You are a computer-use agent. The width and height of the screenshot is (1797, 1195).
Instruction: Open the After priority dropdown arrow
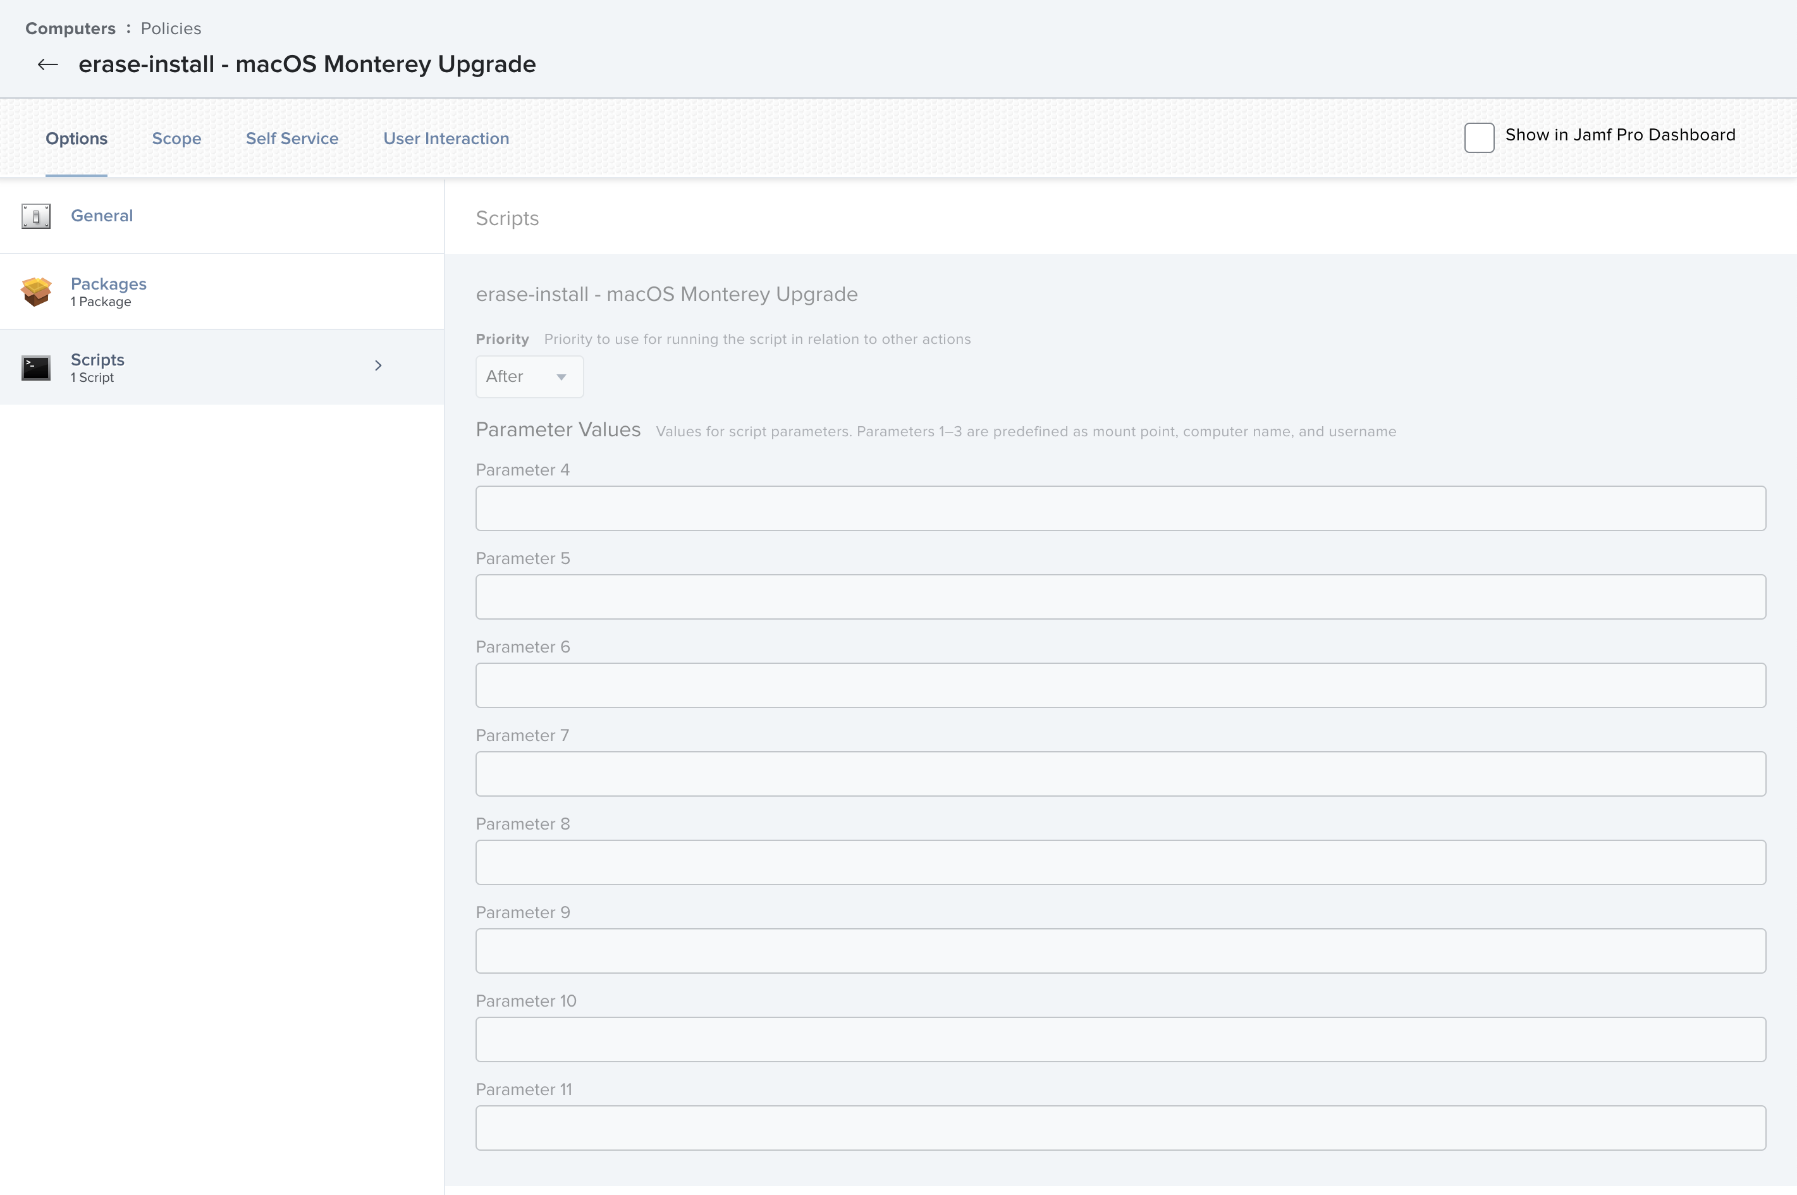point(561,377)
